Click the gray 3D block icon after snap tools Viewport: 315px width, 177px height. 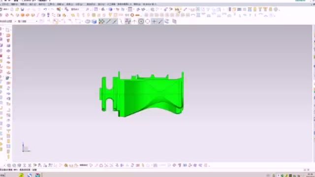click(174, 21)
